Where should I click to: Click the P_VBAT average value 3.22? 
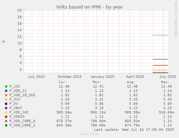pyautogui.click(x=133, y=108)
